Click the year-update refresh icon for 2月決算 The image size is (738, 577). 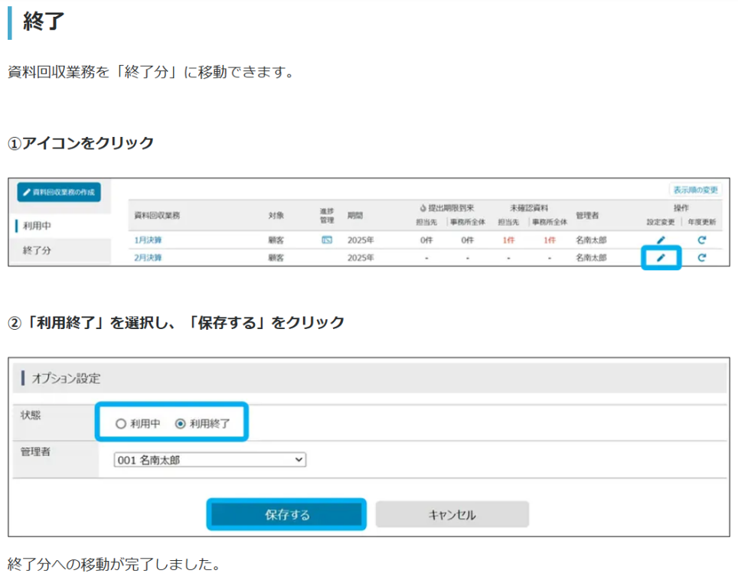click(x=701, y=258)
